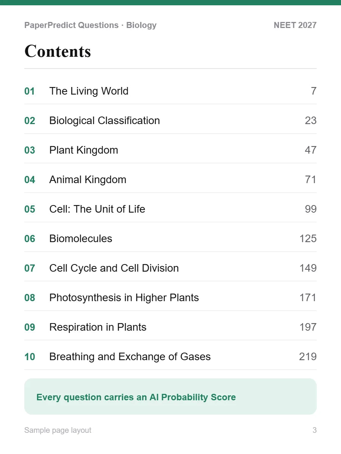Click page number 219
Viewport: 341px width, 454px height.
(x=308, y=357)
